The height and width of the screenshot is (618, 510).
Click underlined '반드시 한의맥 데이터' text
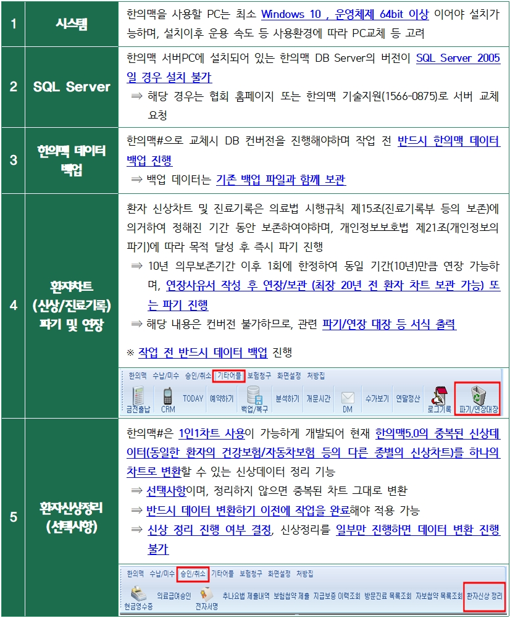click(x=449, y=141)
